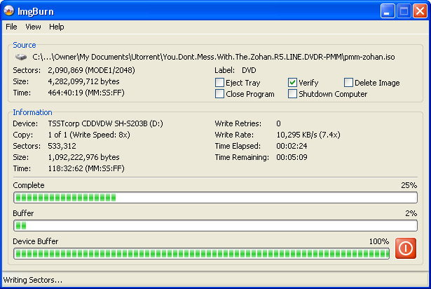Click the red stop burn button
This screenshot has height=289, width=431.
point(406,248)
